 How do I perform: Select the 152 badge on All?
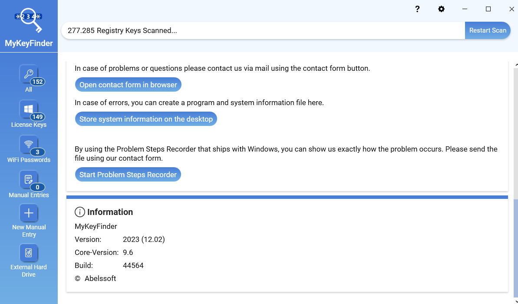[x=38, y=82]
